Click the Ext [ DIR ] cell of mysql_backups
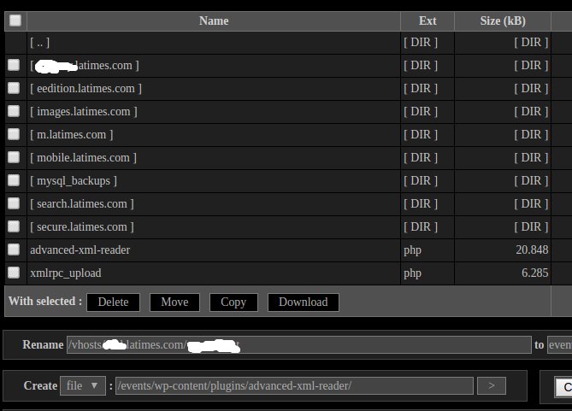 click(421, 181)
